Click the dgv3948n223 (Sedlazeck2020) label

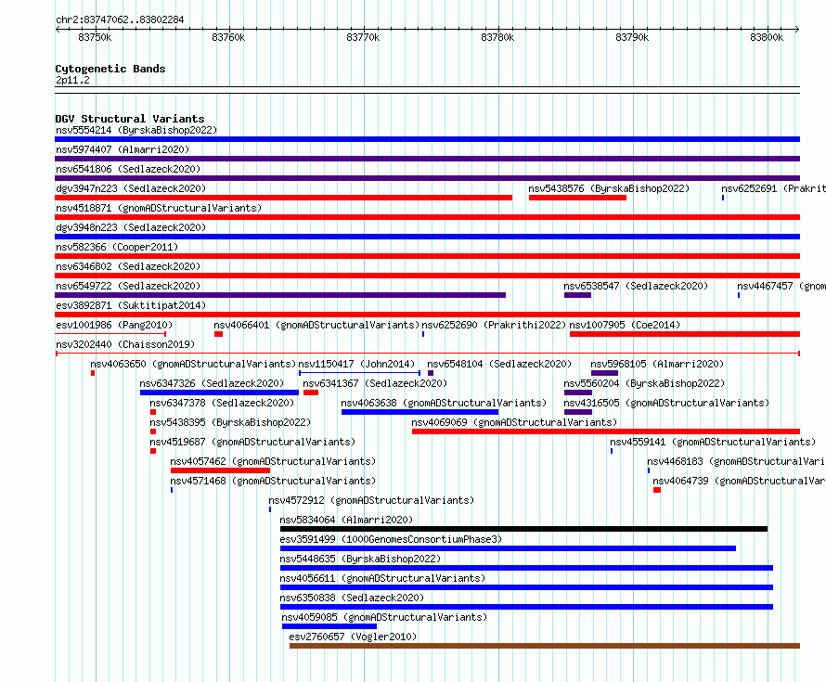point(131,227)
